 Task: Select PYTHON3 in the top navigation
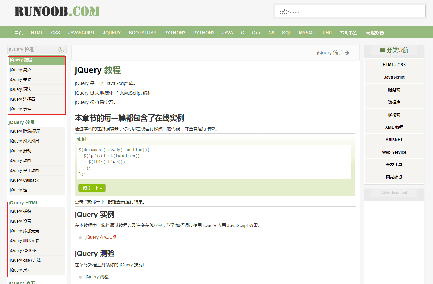[174, 33]
